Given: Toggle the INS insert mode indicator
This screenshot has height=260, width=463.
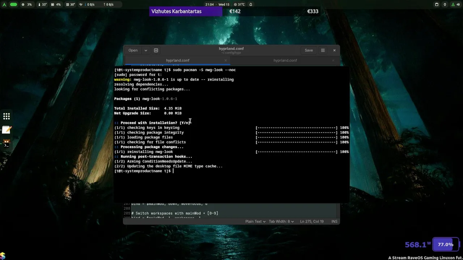Looking at the screenshot, I should click(334, 221).
